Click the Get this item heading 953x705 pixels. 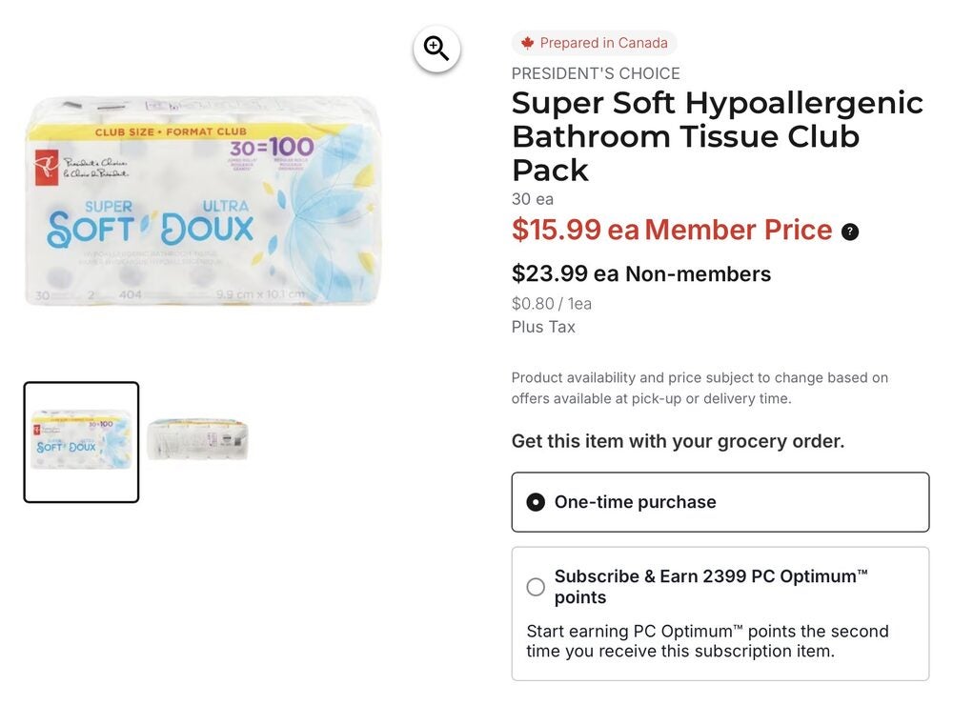pyautogui.click(x=678, y=441)
